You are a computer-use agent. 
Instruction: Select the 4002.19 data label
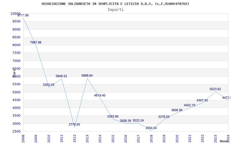[189, 105]
